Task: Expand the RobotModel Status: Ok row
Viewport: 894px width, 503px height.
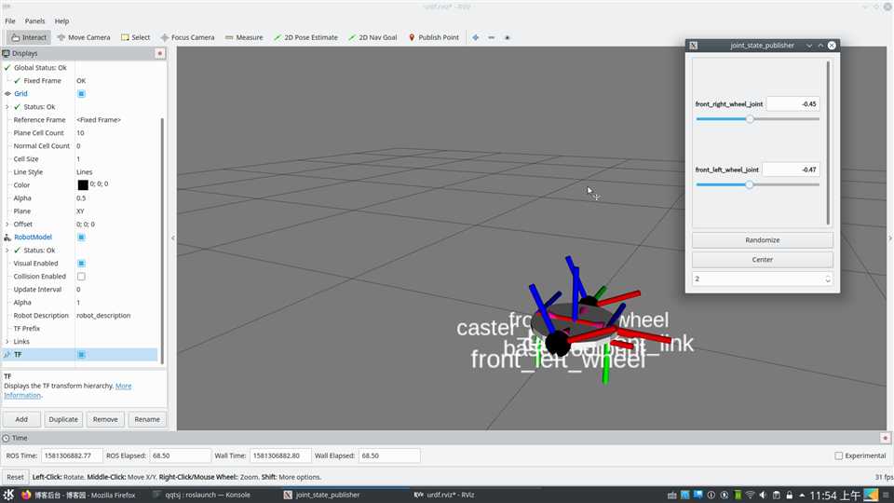Action: [7, 251]
